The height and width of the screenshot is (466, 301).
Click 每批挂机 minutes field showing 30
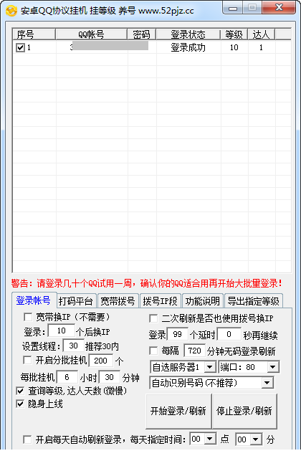click(x=110, y=377)
